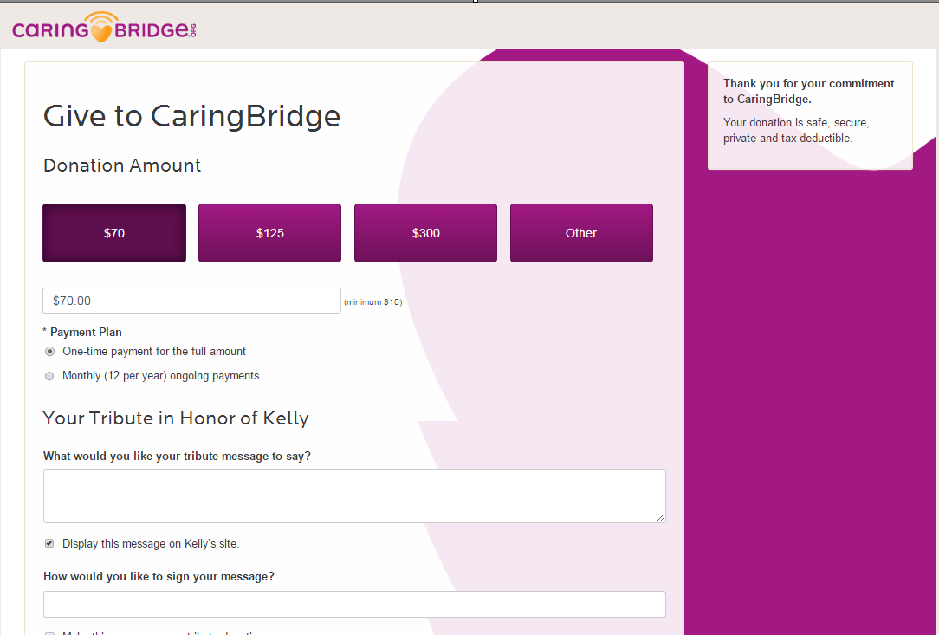Click the 'Payment Plan' field label
The height and width of the screenshot is (635, 939).
85,332
